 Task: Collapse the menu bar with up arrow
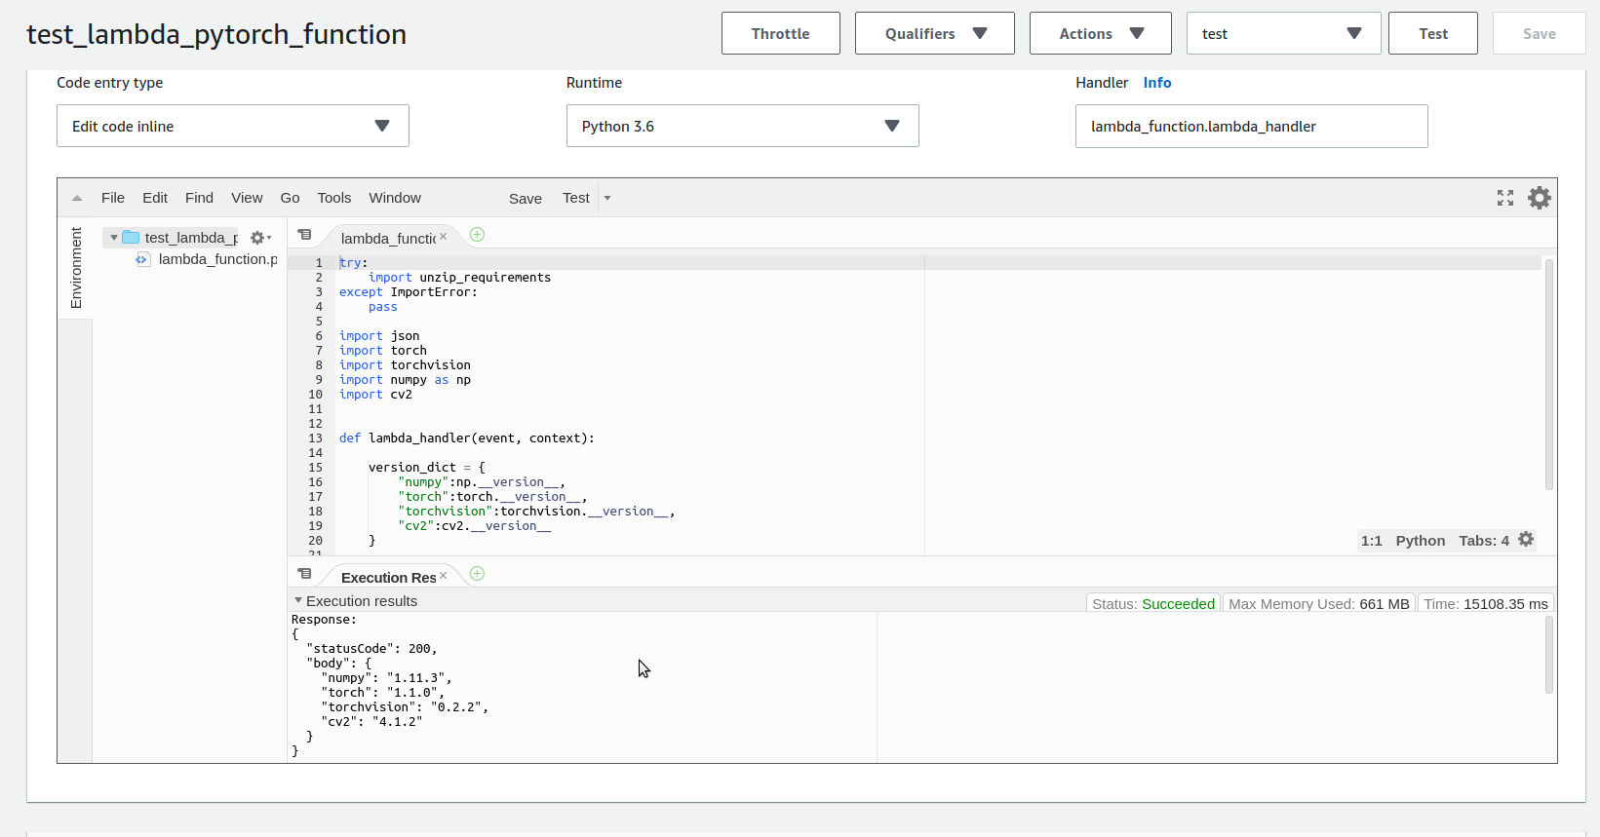pyautogui.click(x=77, y=198)
